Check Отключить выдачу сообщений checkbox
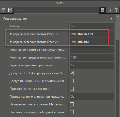 click(72, 112)
